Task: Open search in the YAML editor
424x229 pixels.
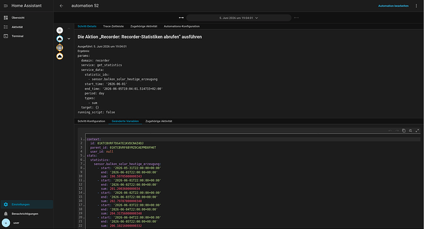Action: click(410, 131)
